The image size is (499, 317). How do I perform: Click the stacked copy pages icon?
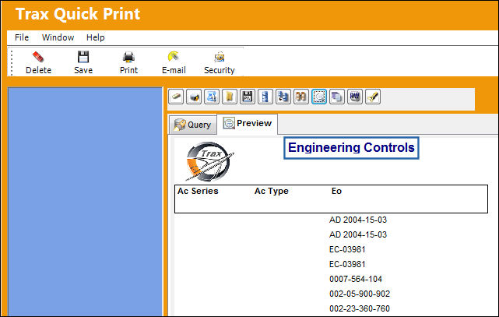tap(337, 97)
